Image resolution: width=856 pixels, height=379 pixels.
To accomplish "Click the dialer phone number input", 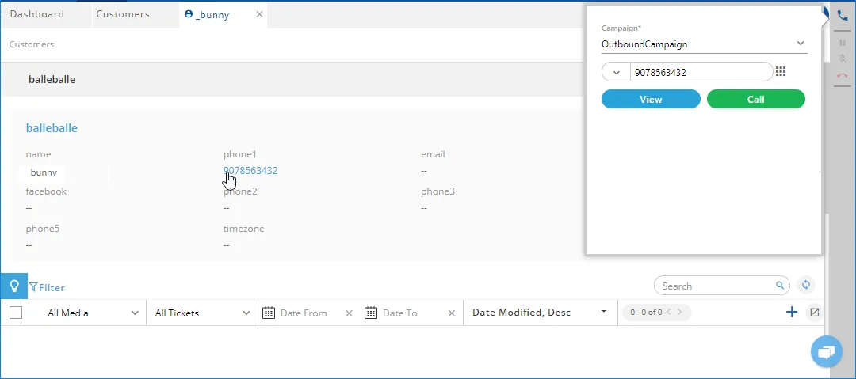I will point(701,72).
